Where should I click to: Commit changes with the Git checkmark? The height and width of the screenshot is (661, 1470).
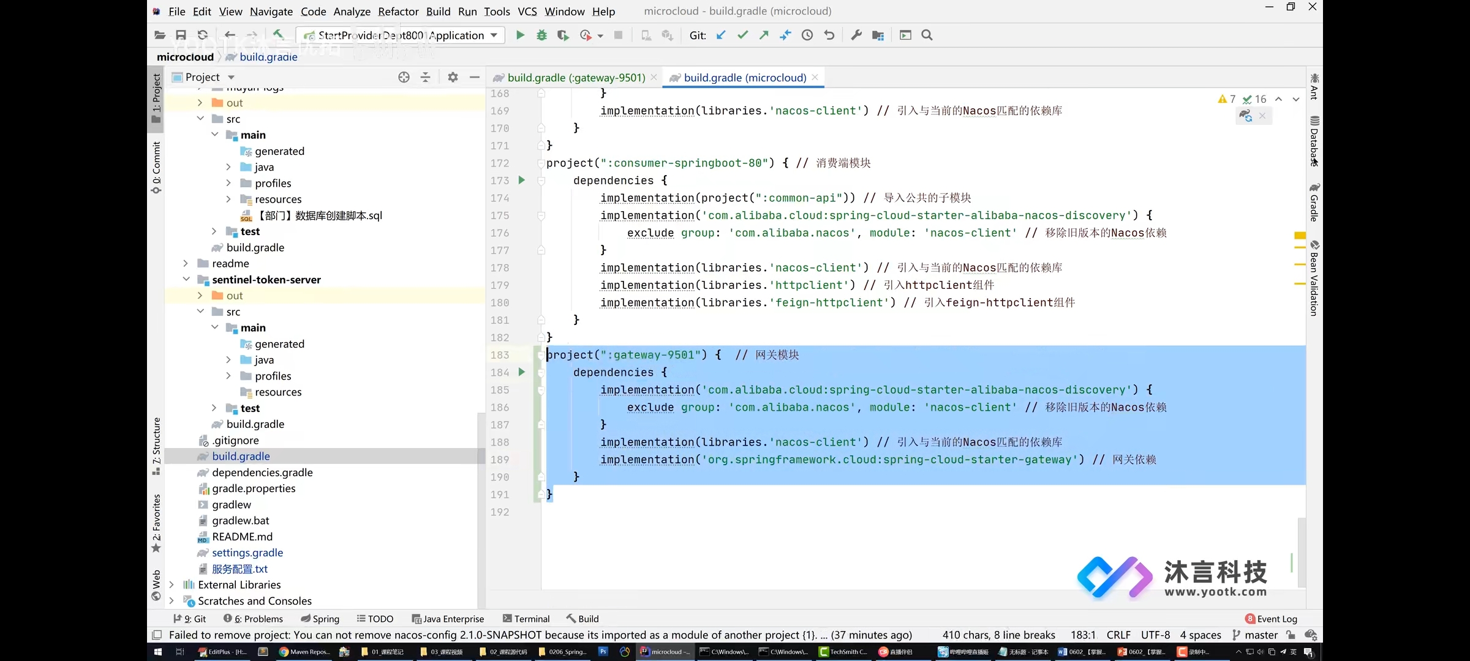coord(742,35)
